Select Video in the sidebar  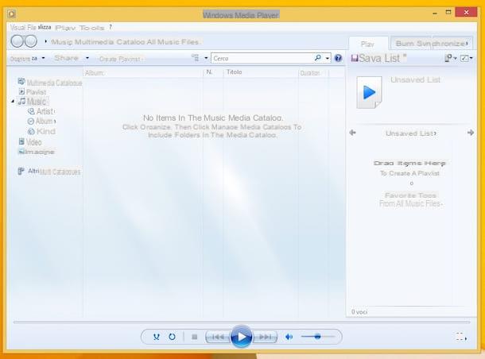tap(30, 142)
